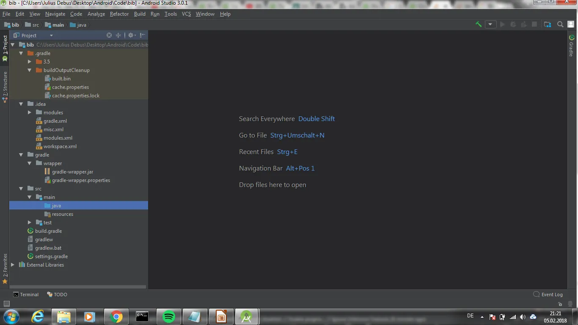
Task: Open the VCS menu
Action: pyautogui.click(x=186, y=14)
